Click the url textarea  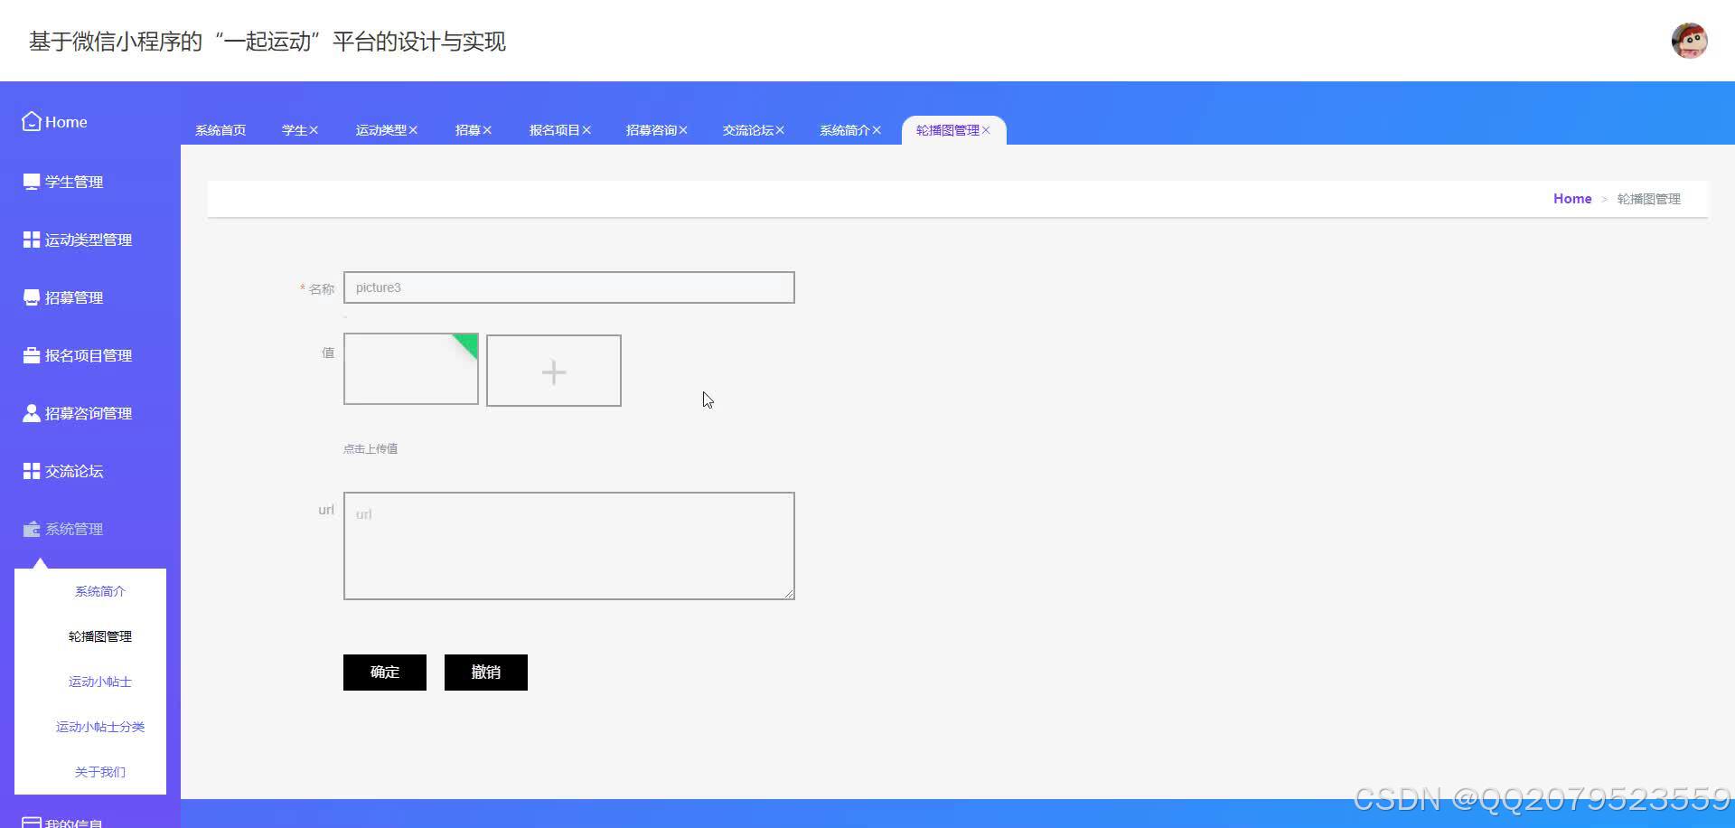pyautogui.click(x=569, y=546)
